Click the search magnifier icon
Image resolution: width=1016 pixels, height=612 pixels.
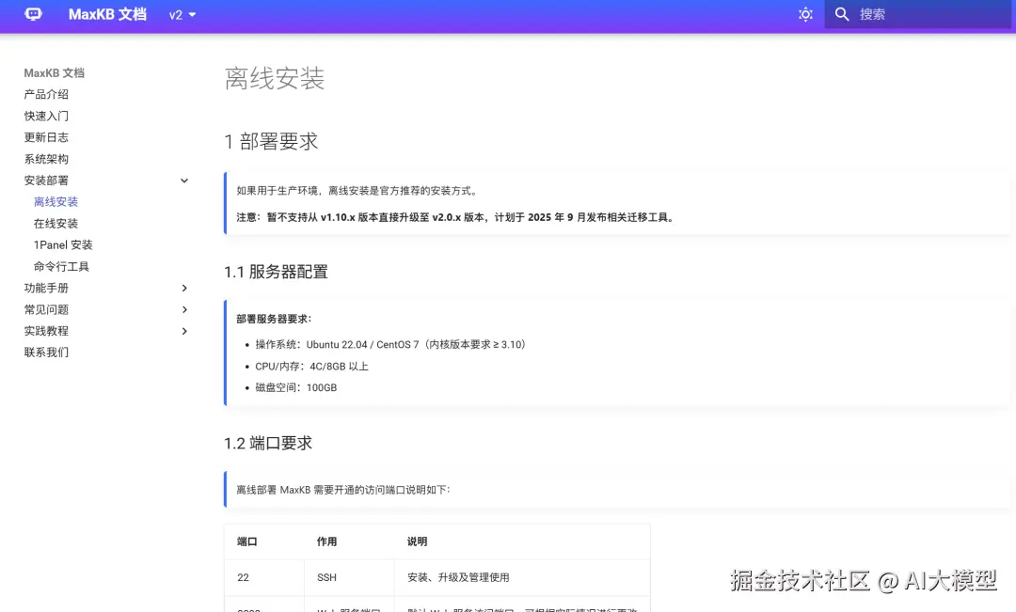(842, 14)
